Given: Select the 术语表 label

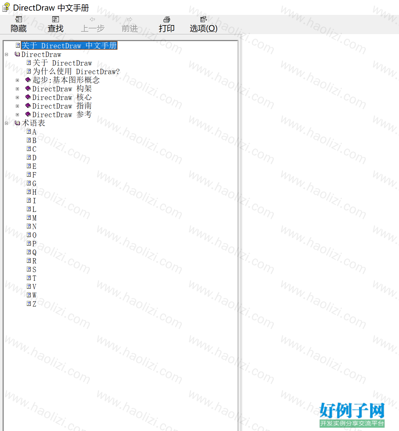Looking at the screenshot, I should point(33,123).
